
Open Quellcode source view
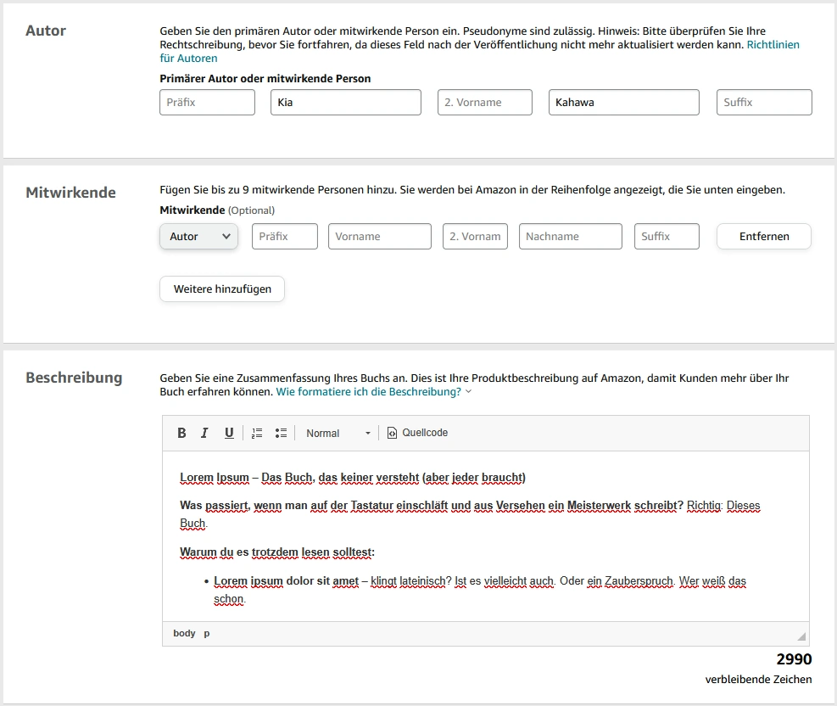point(417,433)
